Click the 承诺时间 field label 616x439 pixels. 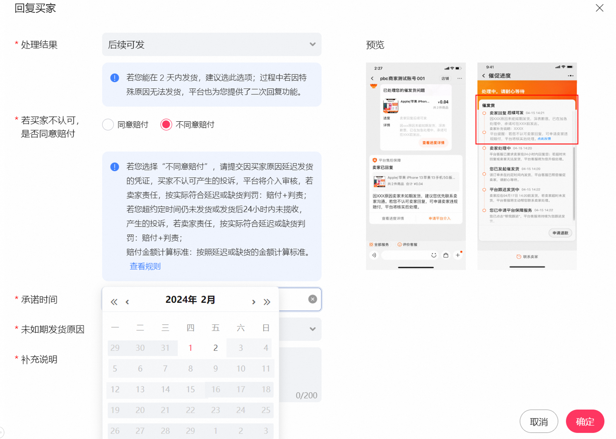(x=39, y=299)
